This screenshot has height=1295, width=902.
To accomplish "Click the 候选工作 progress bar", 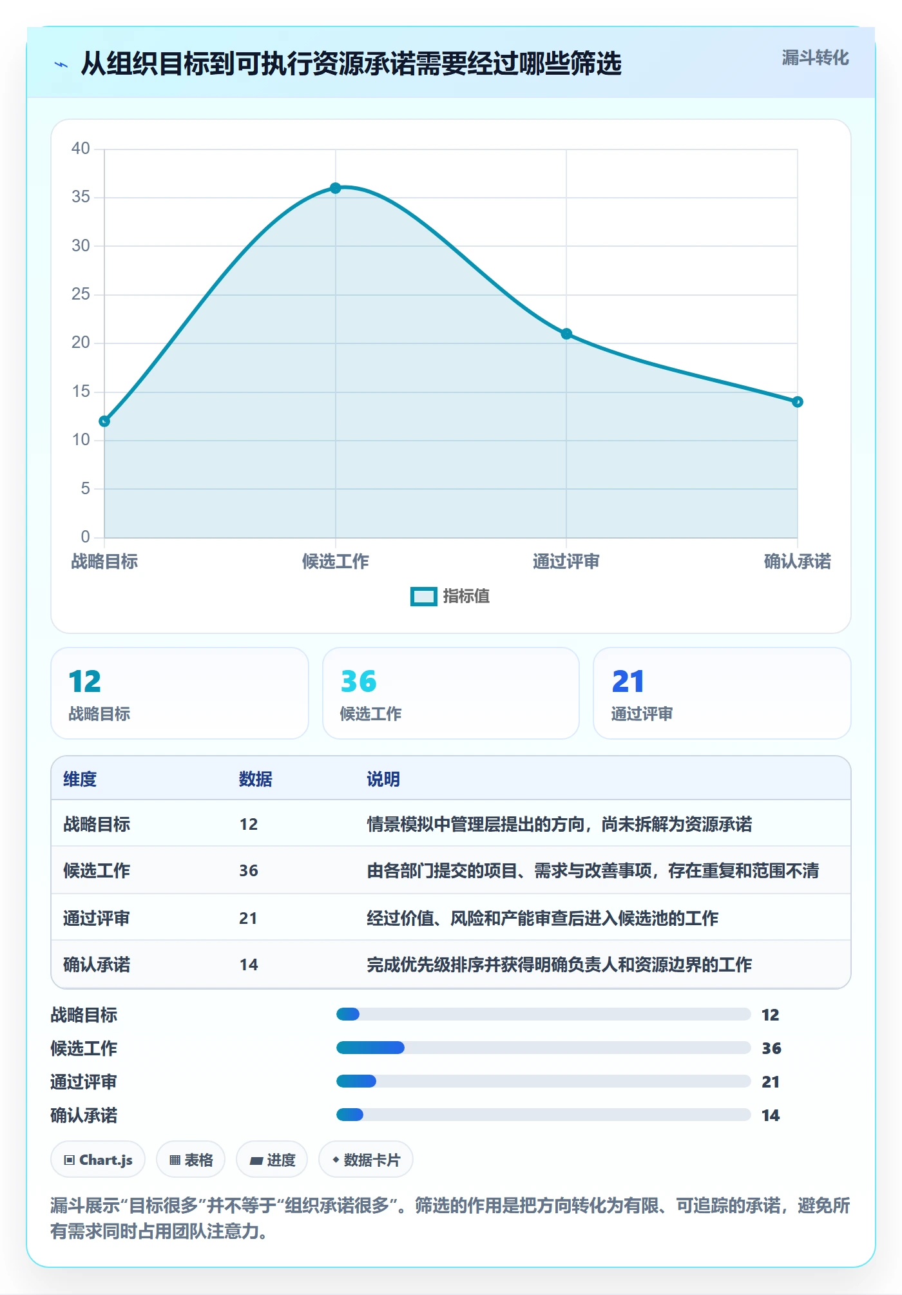I will point(543,1048).
